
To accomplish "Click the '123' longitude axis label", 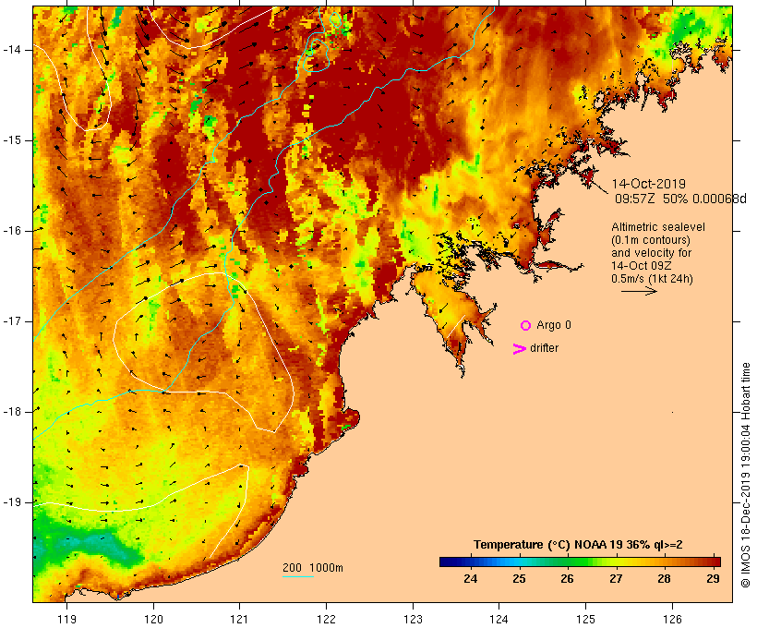I will point(413,620).
